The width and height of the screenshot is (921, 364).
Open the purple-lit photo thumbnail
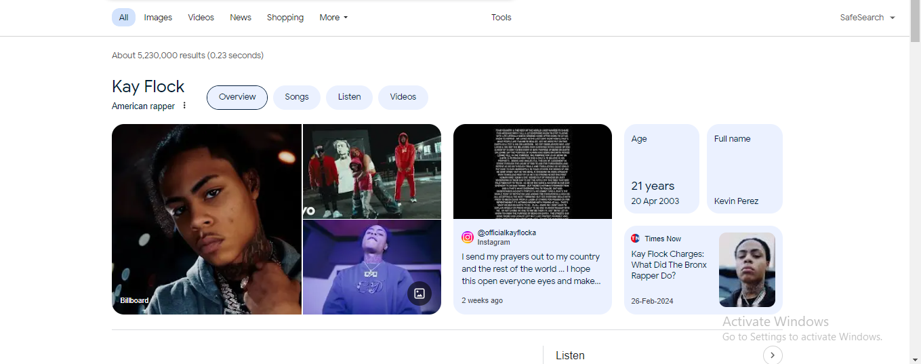[x=372, y=267]
